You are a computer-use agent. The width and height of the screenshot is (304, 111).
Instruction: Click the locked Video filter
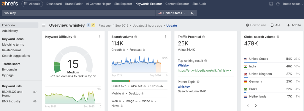[148, 101]
